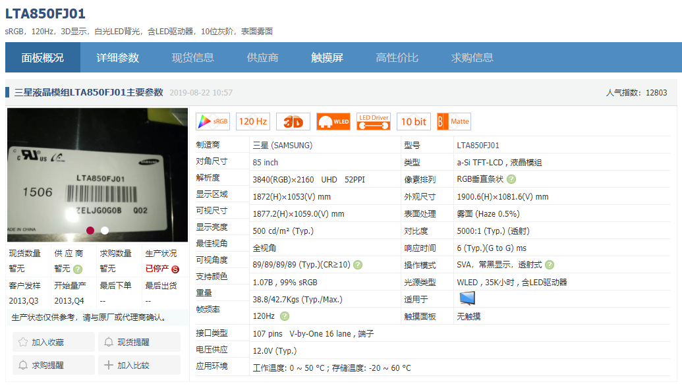Click the 3D display badge icon
This screenshot has width=682, height=386.
coord(291,121)
